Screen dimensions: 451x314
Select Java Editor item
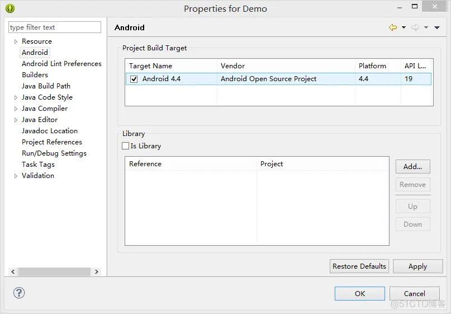[x=40, y=120]
